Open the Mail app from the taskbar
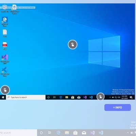This screenshot has height=136, width=136. (x=79, y=97)
